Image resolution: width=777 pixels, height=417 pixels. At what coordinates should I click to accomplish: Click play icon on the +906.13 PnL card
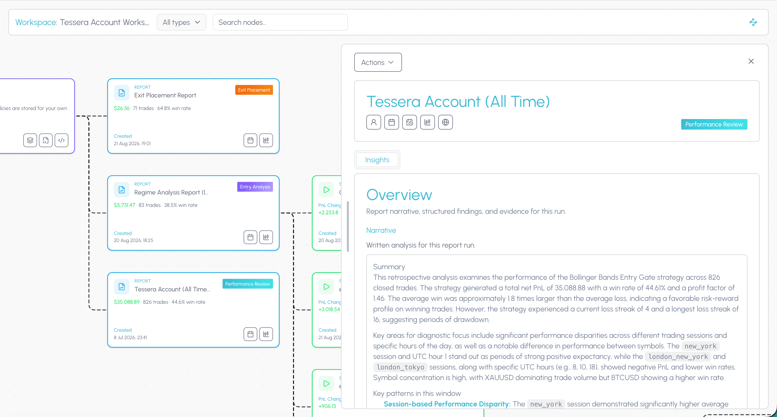[x=326, y=383]
